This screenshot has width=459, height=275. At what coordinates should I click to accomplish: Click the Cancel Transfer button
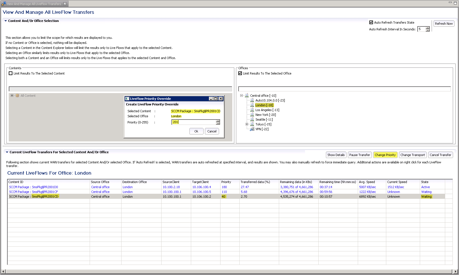pos(440,155)
